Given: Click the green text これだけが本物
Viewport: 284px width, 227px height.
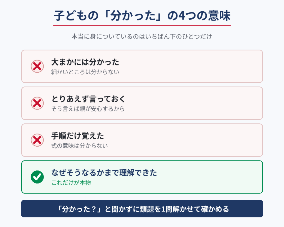Looking at the screenshot, I should (x=71, y=183).
